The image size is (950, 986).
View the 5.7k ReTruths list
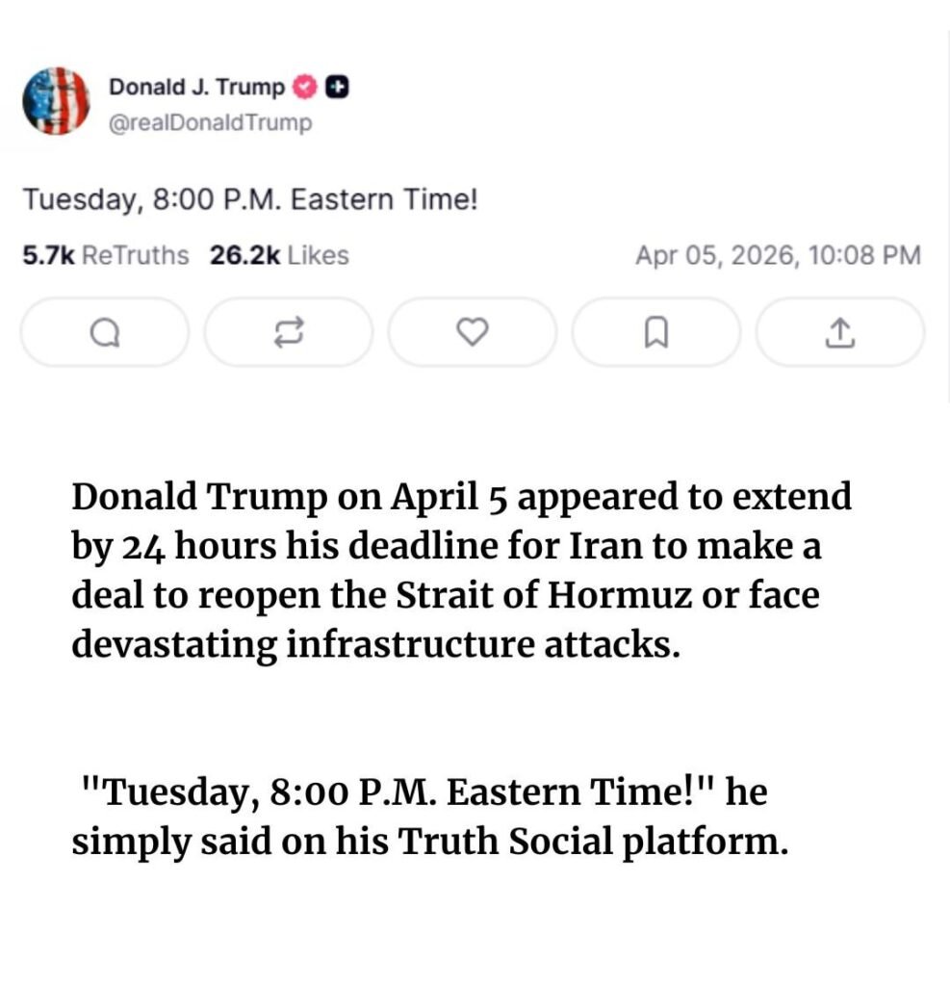105,256
